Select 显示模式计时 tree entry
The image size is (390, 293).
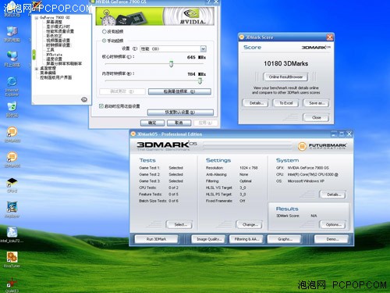pos(58,27)
